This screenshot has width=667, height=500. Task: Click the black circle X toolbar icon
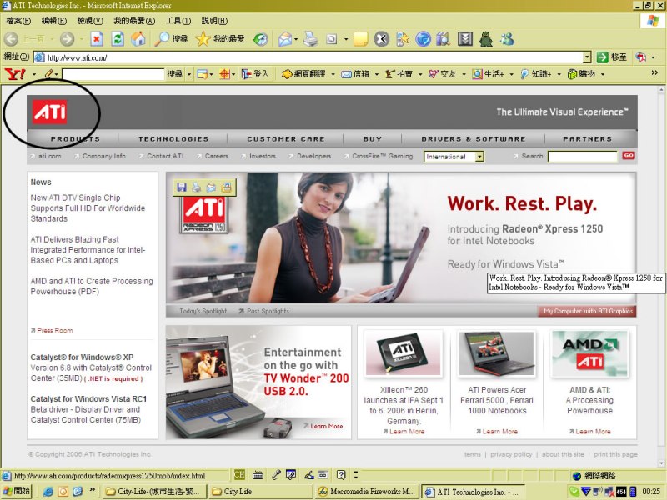pos(382,39)
